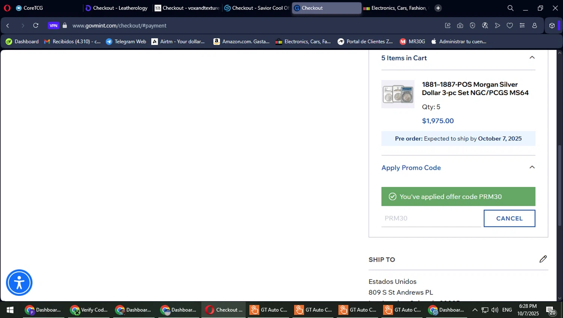
Task: Click the PRM30 applied confirmation banner
Action: point(458,196)
